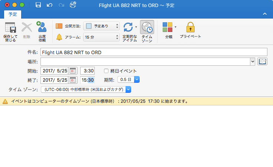Click the yellow minimize window button
The height and width of the screenshot is (167, 273).
(x=14, y=5)
